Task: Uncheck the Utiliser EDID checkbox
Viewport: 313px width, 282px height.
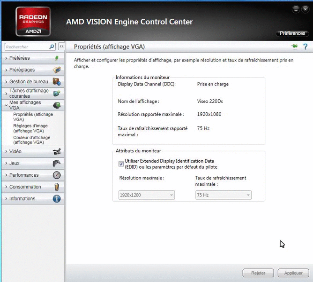Action: (121, 164)
